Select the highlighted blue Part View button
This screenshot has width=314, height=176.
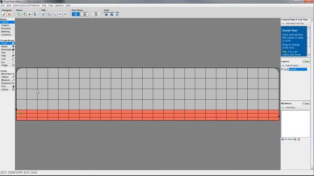tap(76, 14)
